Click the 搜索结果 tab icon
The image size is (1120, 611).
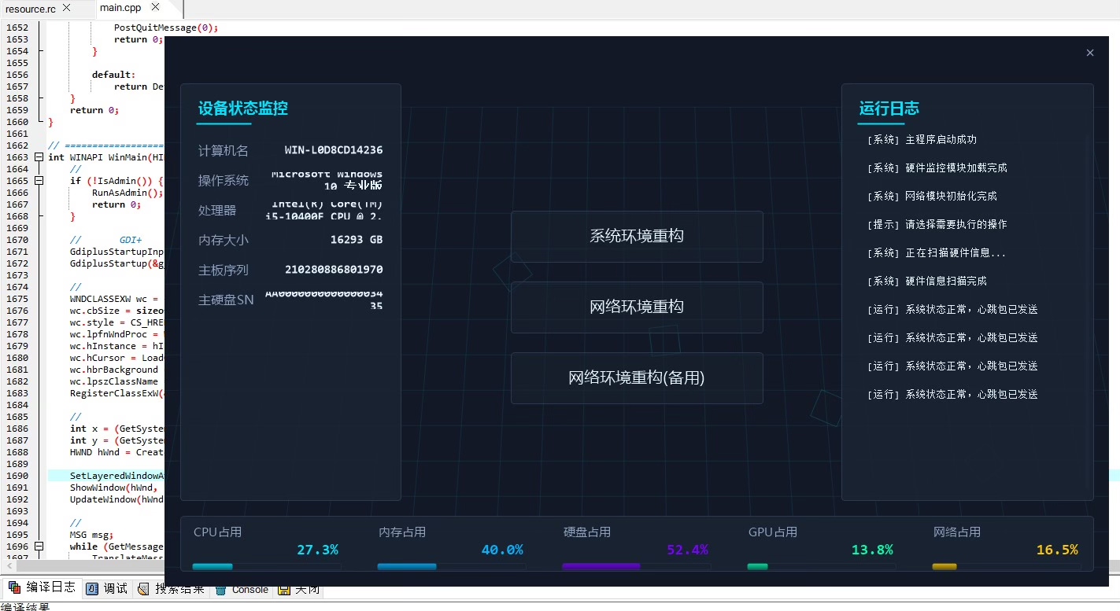point(143,588)
